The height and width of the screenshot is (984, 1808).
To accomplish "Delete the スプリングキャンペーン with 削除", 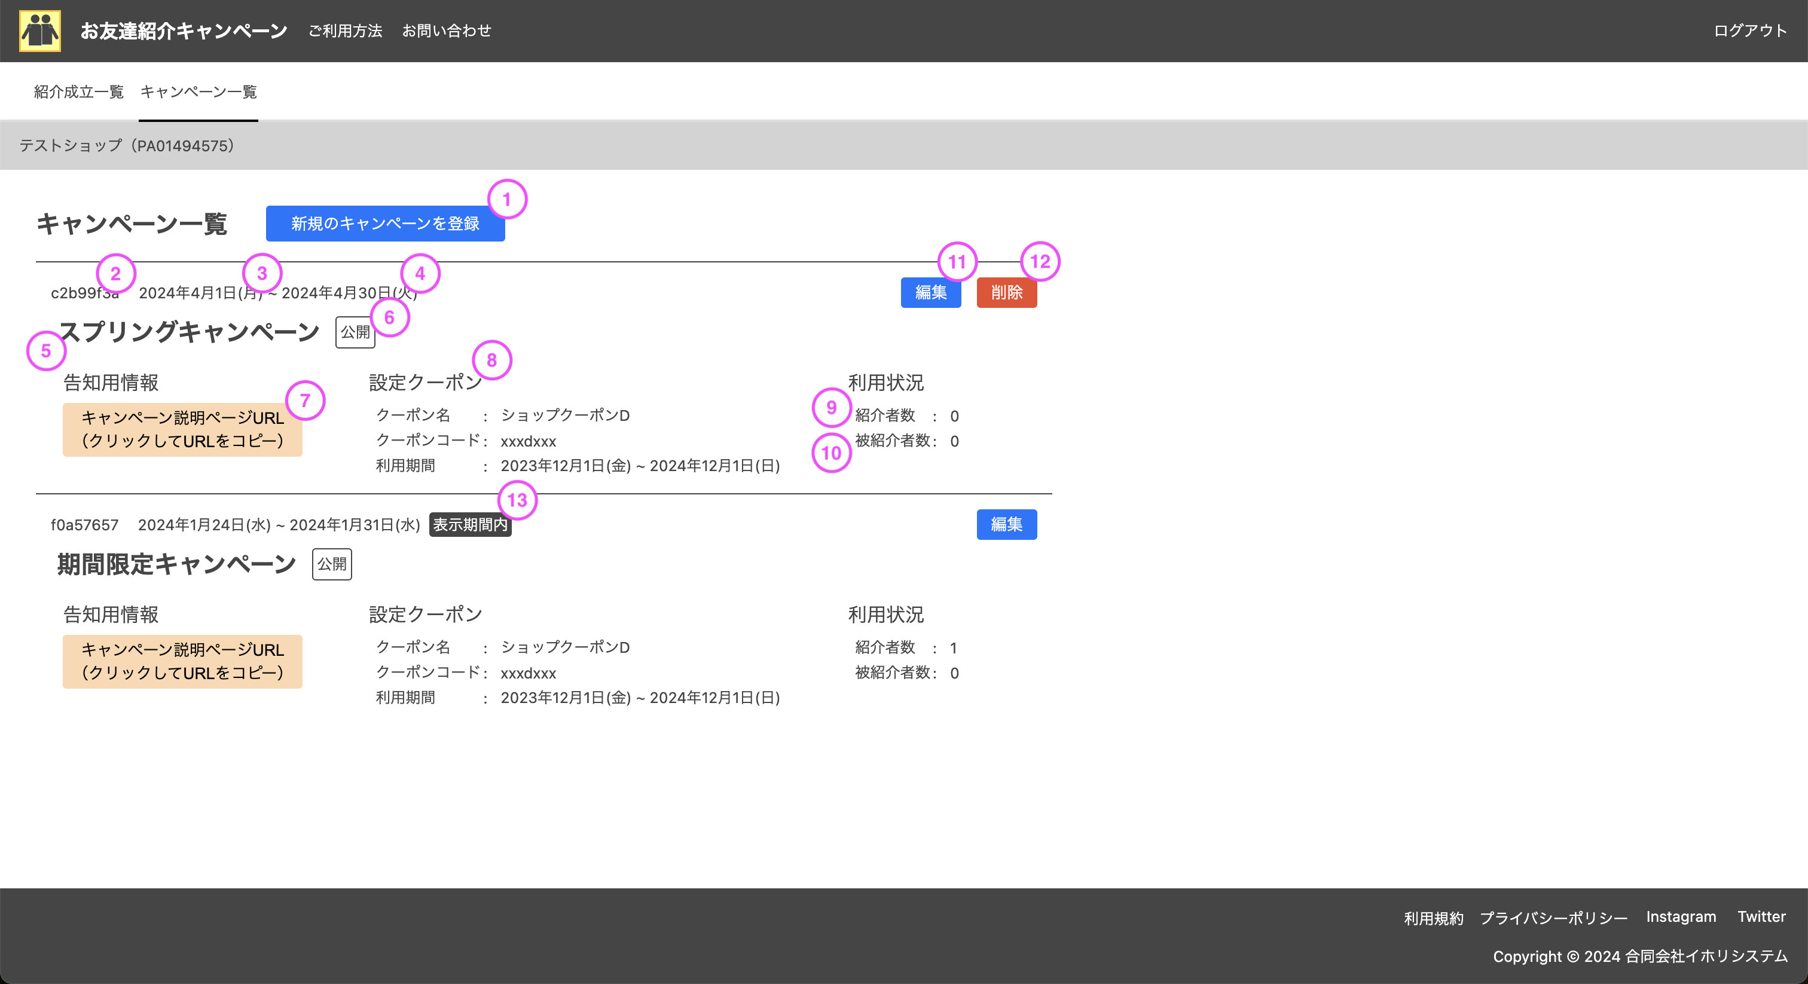I will coord(1006,293).
